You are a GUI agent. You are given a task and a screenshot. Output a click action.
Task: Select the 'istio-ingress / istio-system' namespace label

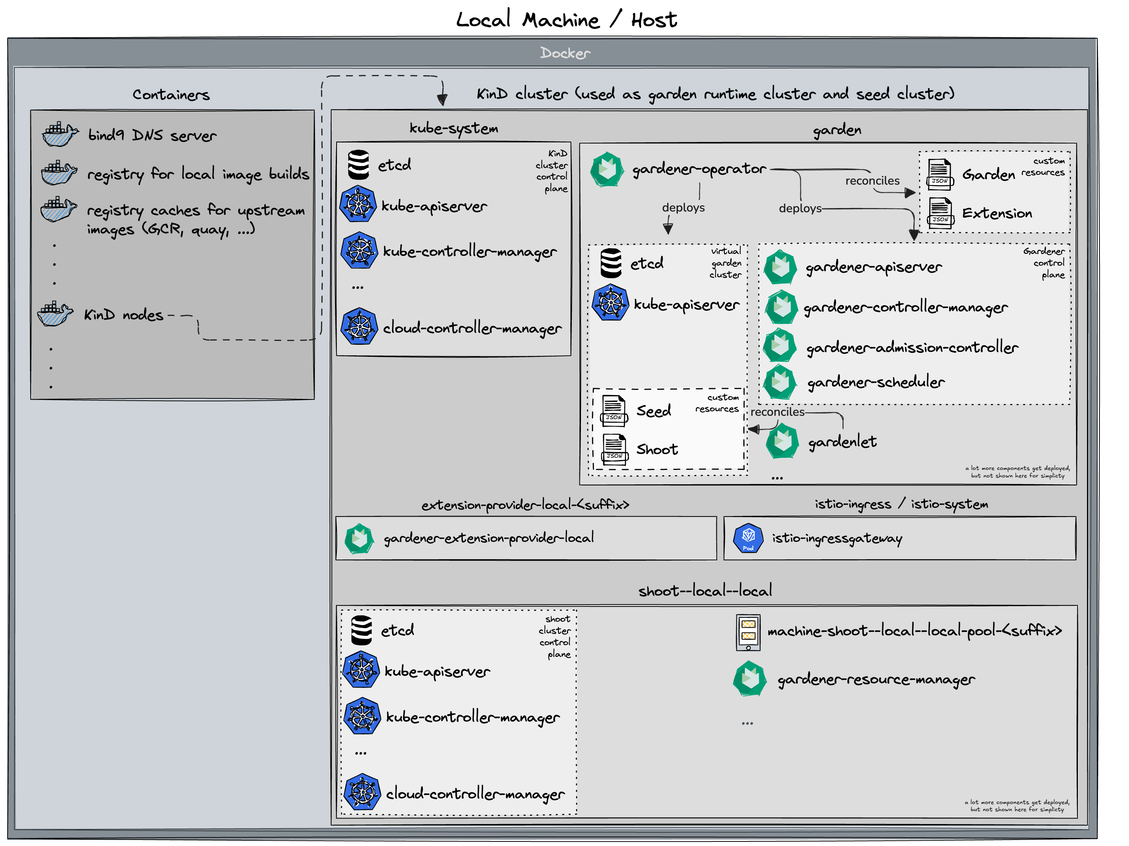point(902,504)
